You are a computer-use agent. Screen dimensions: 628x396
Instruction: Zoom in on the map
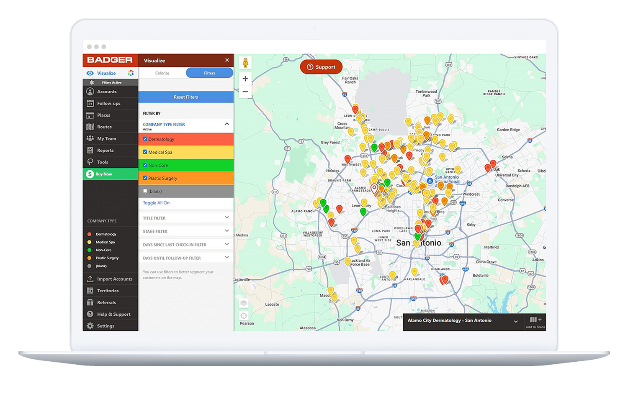point(245,79)
